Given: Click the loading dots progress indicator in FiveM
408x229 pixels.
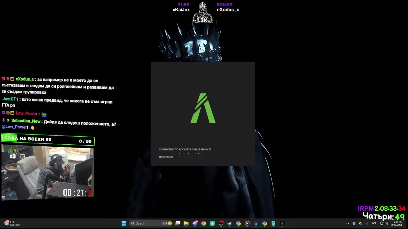Looking at the screenshot, I should pyautogui.click(x=190, y=153).
